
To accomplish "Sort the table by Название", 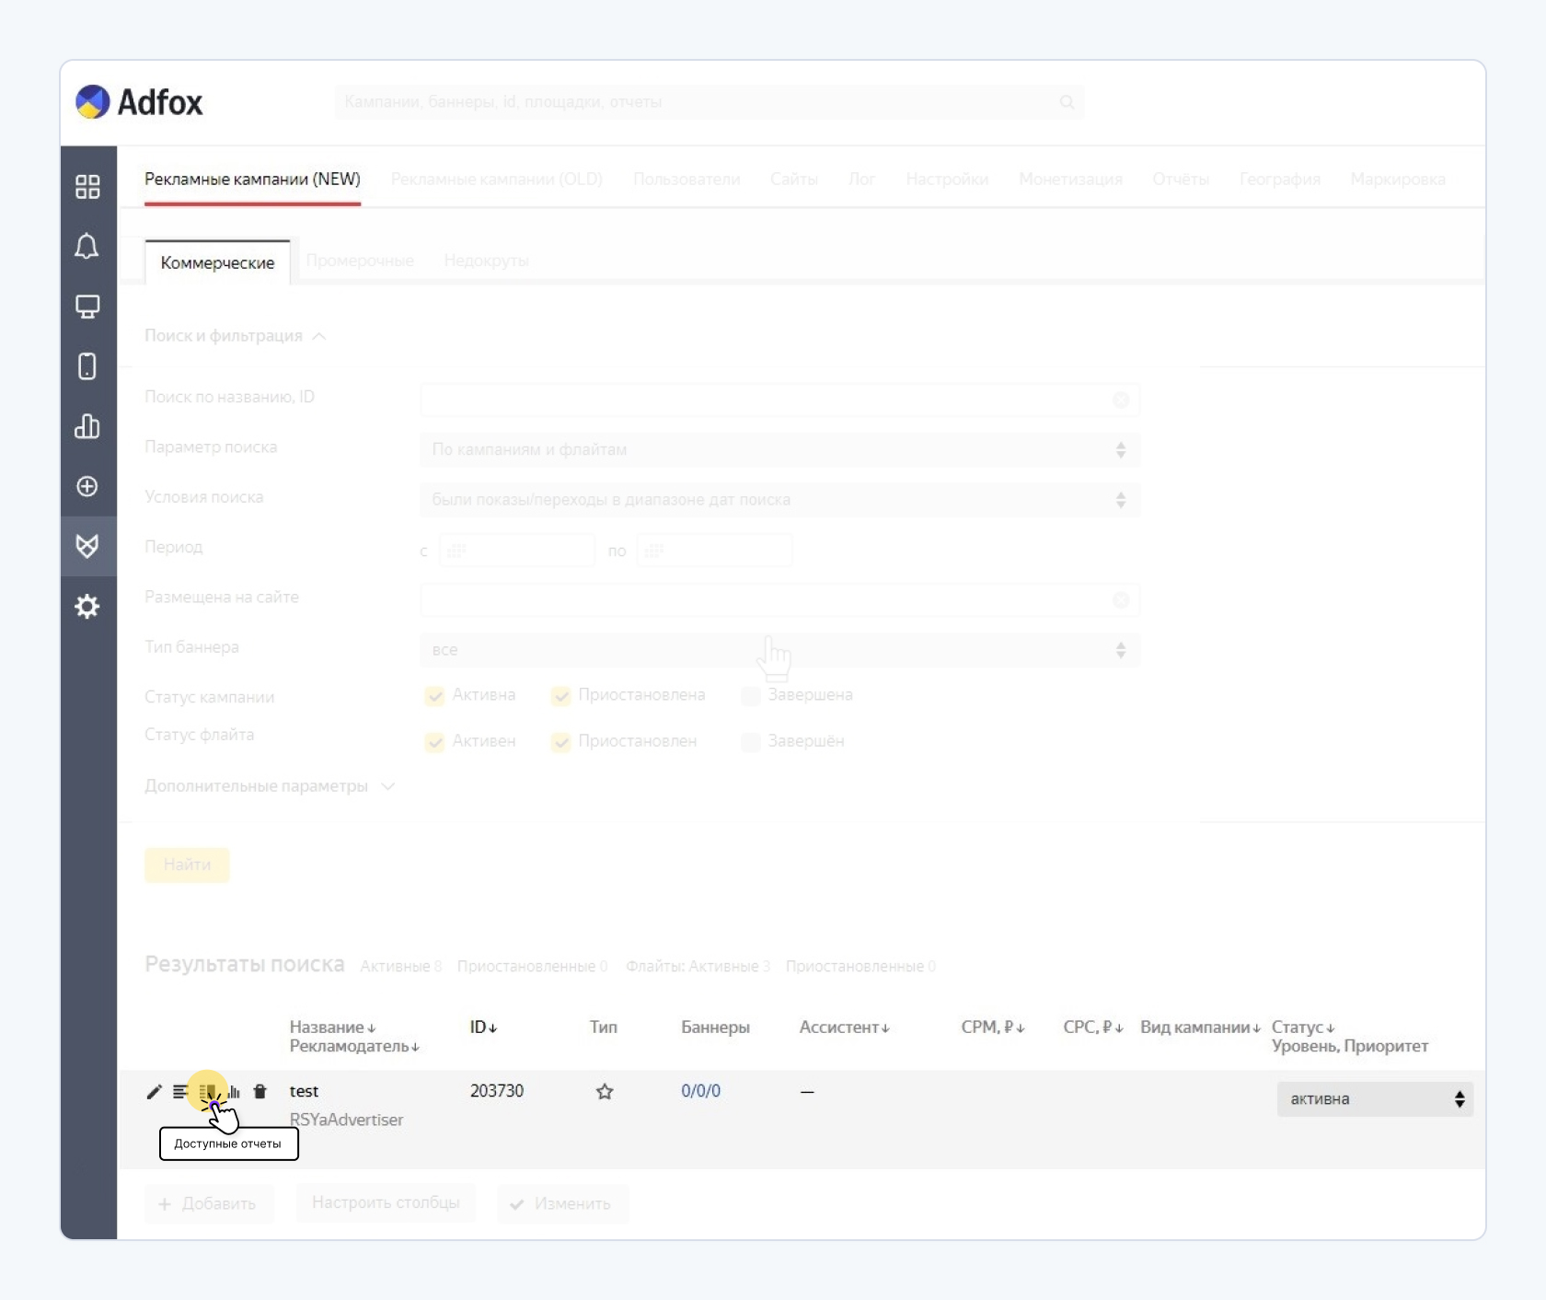I will click(332, 1027).
